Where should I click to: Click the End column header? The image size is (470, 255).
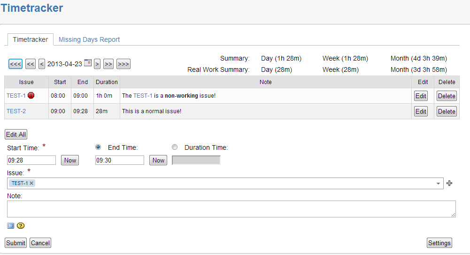click(x=83, y=82)
